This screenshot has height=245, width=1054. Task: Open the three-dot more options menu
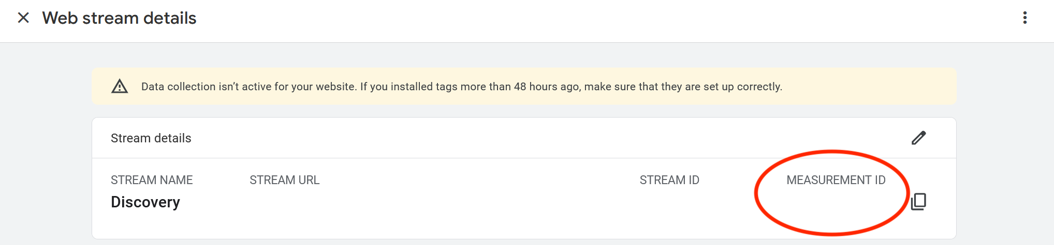point(1024,18)
